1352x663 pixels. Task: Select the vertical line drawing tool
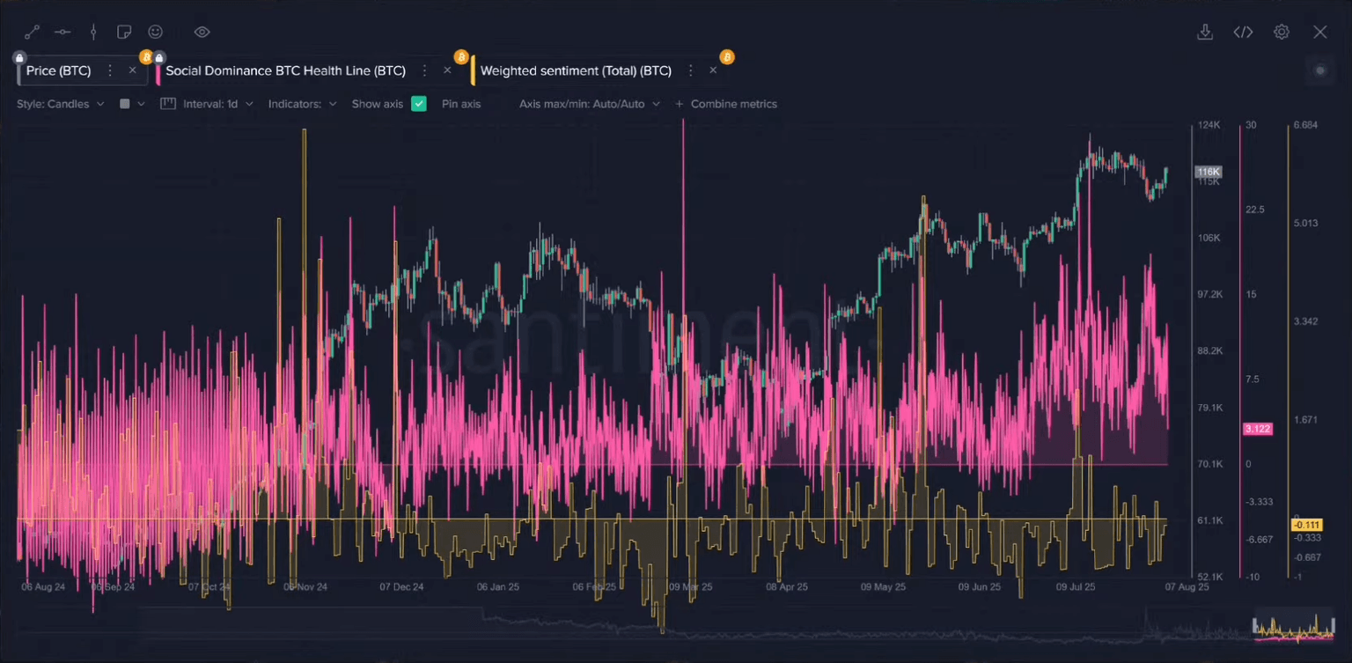[93, 33]
